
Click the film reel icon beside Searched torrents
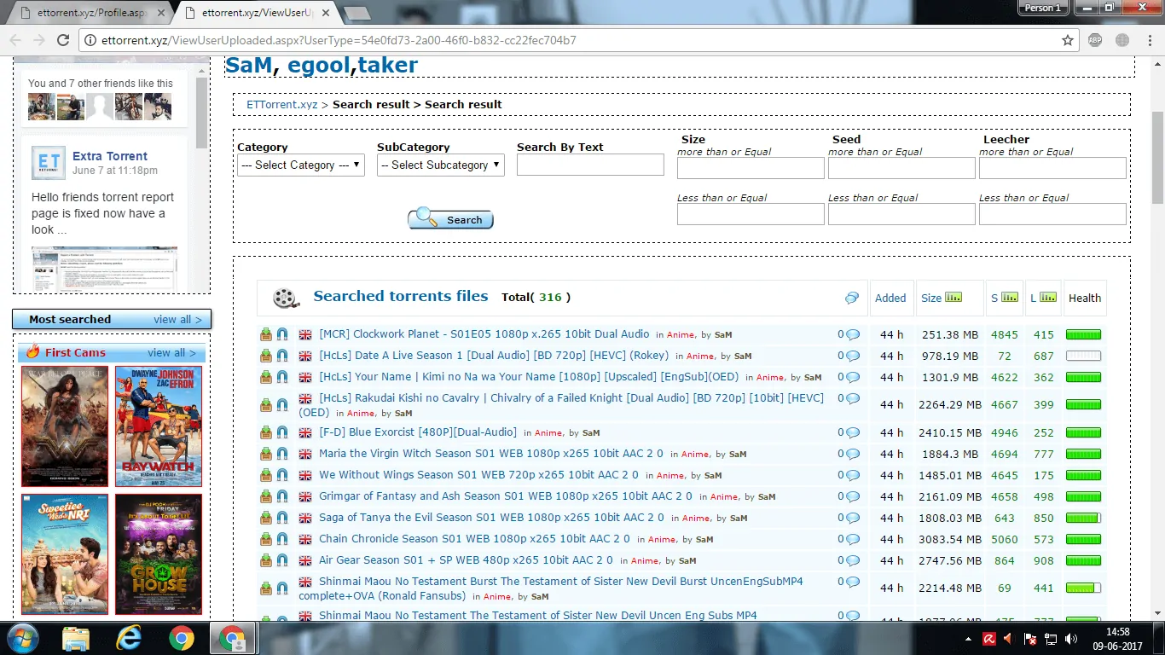(287, 298)
